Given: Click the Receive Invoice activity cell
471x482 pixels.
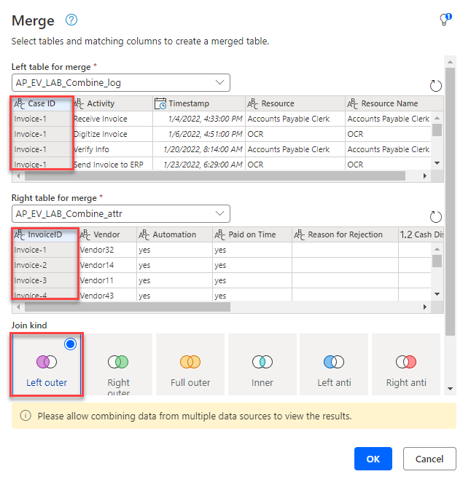Looking at the screenshot, I should point(113,119).
